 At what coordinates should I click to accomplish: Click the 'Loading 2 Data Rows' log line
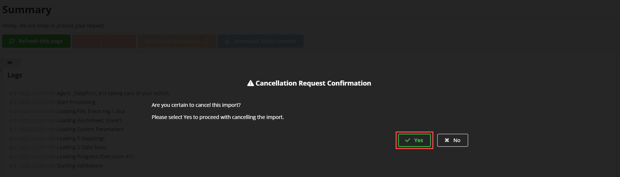[x=82, y=147]
